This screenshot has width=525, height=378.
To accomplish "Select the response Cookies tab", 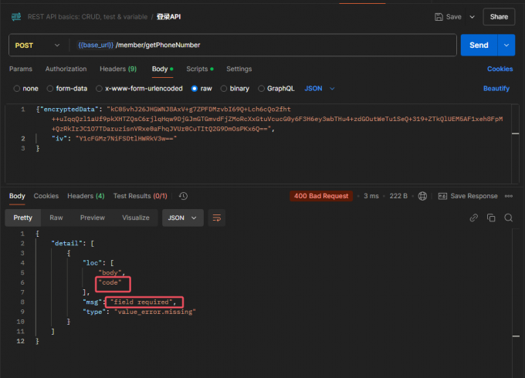I will 46,196.
